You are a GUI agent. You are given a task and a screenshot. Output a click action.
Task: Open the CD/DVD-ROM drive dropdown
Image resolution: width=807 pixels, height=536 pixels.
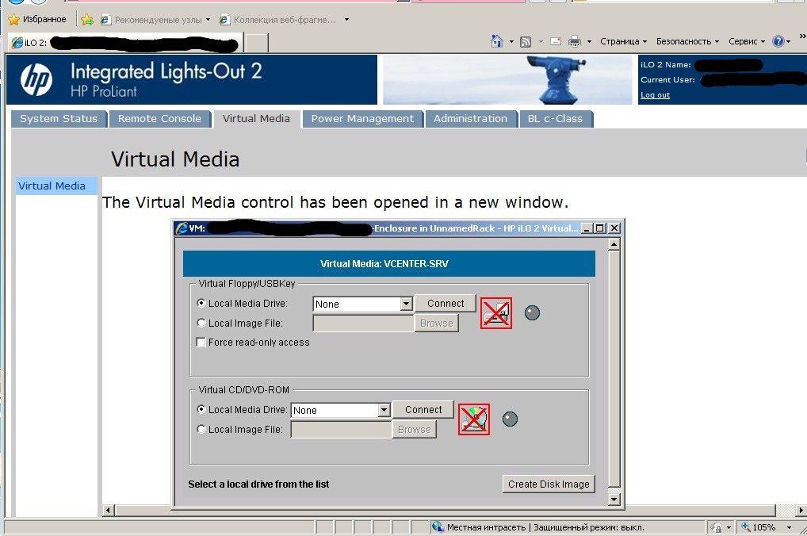pyautogui.click(x=384, y=411)
